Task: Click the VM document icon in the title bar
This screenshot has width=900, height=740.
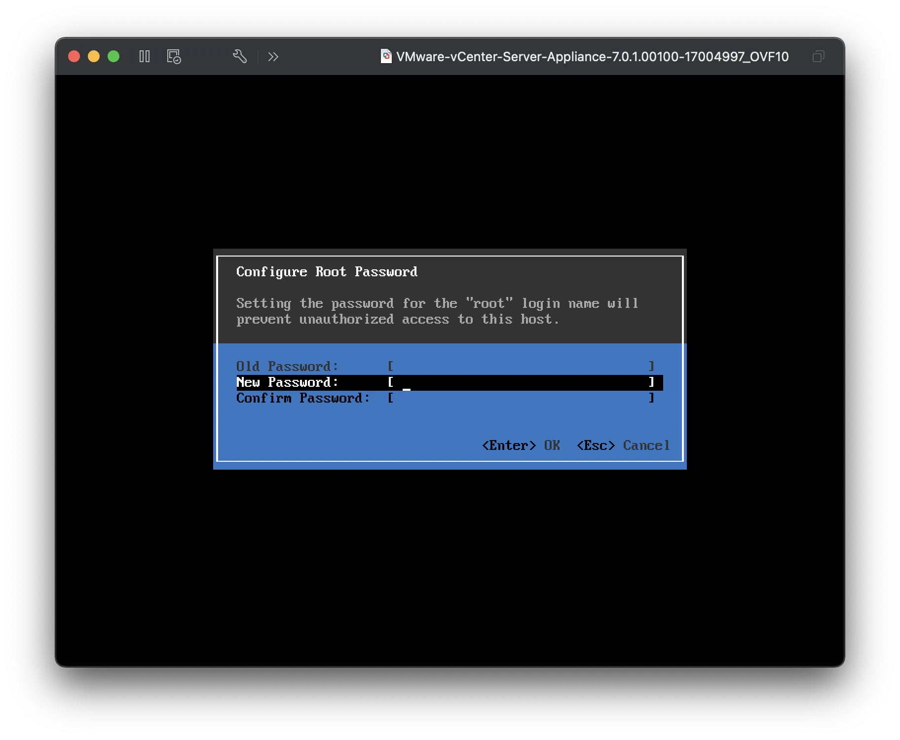Action: click(386, 57)
